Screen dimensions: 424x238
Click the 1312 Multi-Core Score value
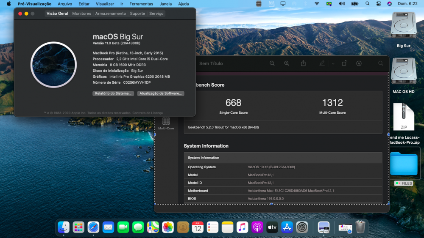pyautogui.click(x=332, y=103)
